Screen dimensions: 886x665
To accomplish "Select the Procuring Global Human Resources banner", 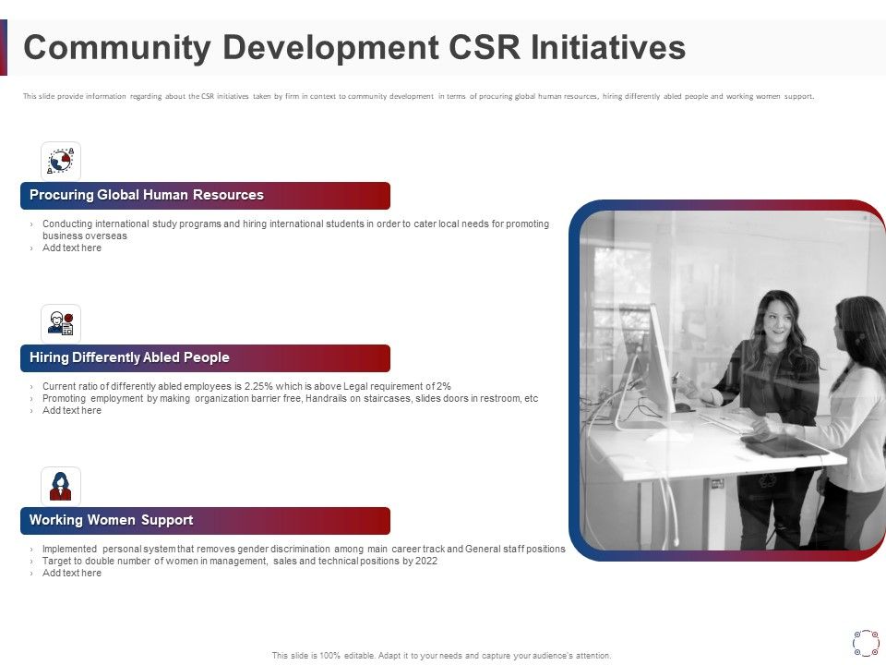I will click(205, 196).
